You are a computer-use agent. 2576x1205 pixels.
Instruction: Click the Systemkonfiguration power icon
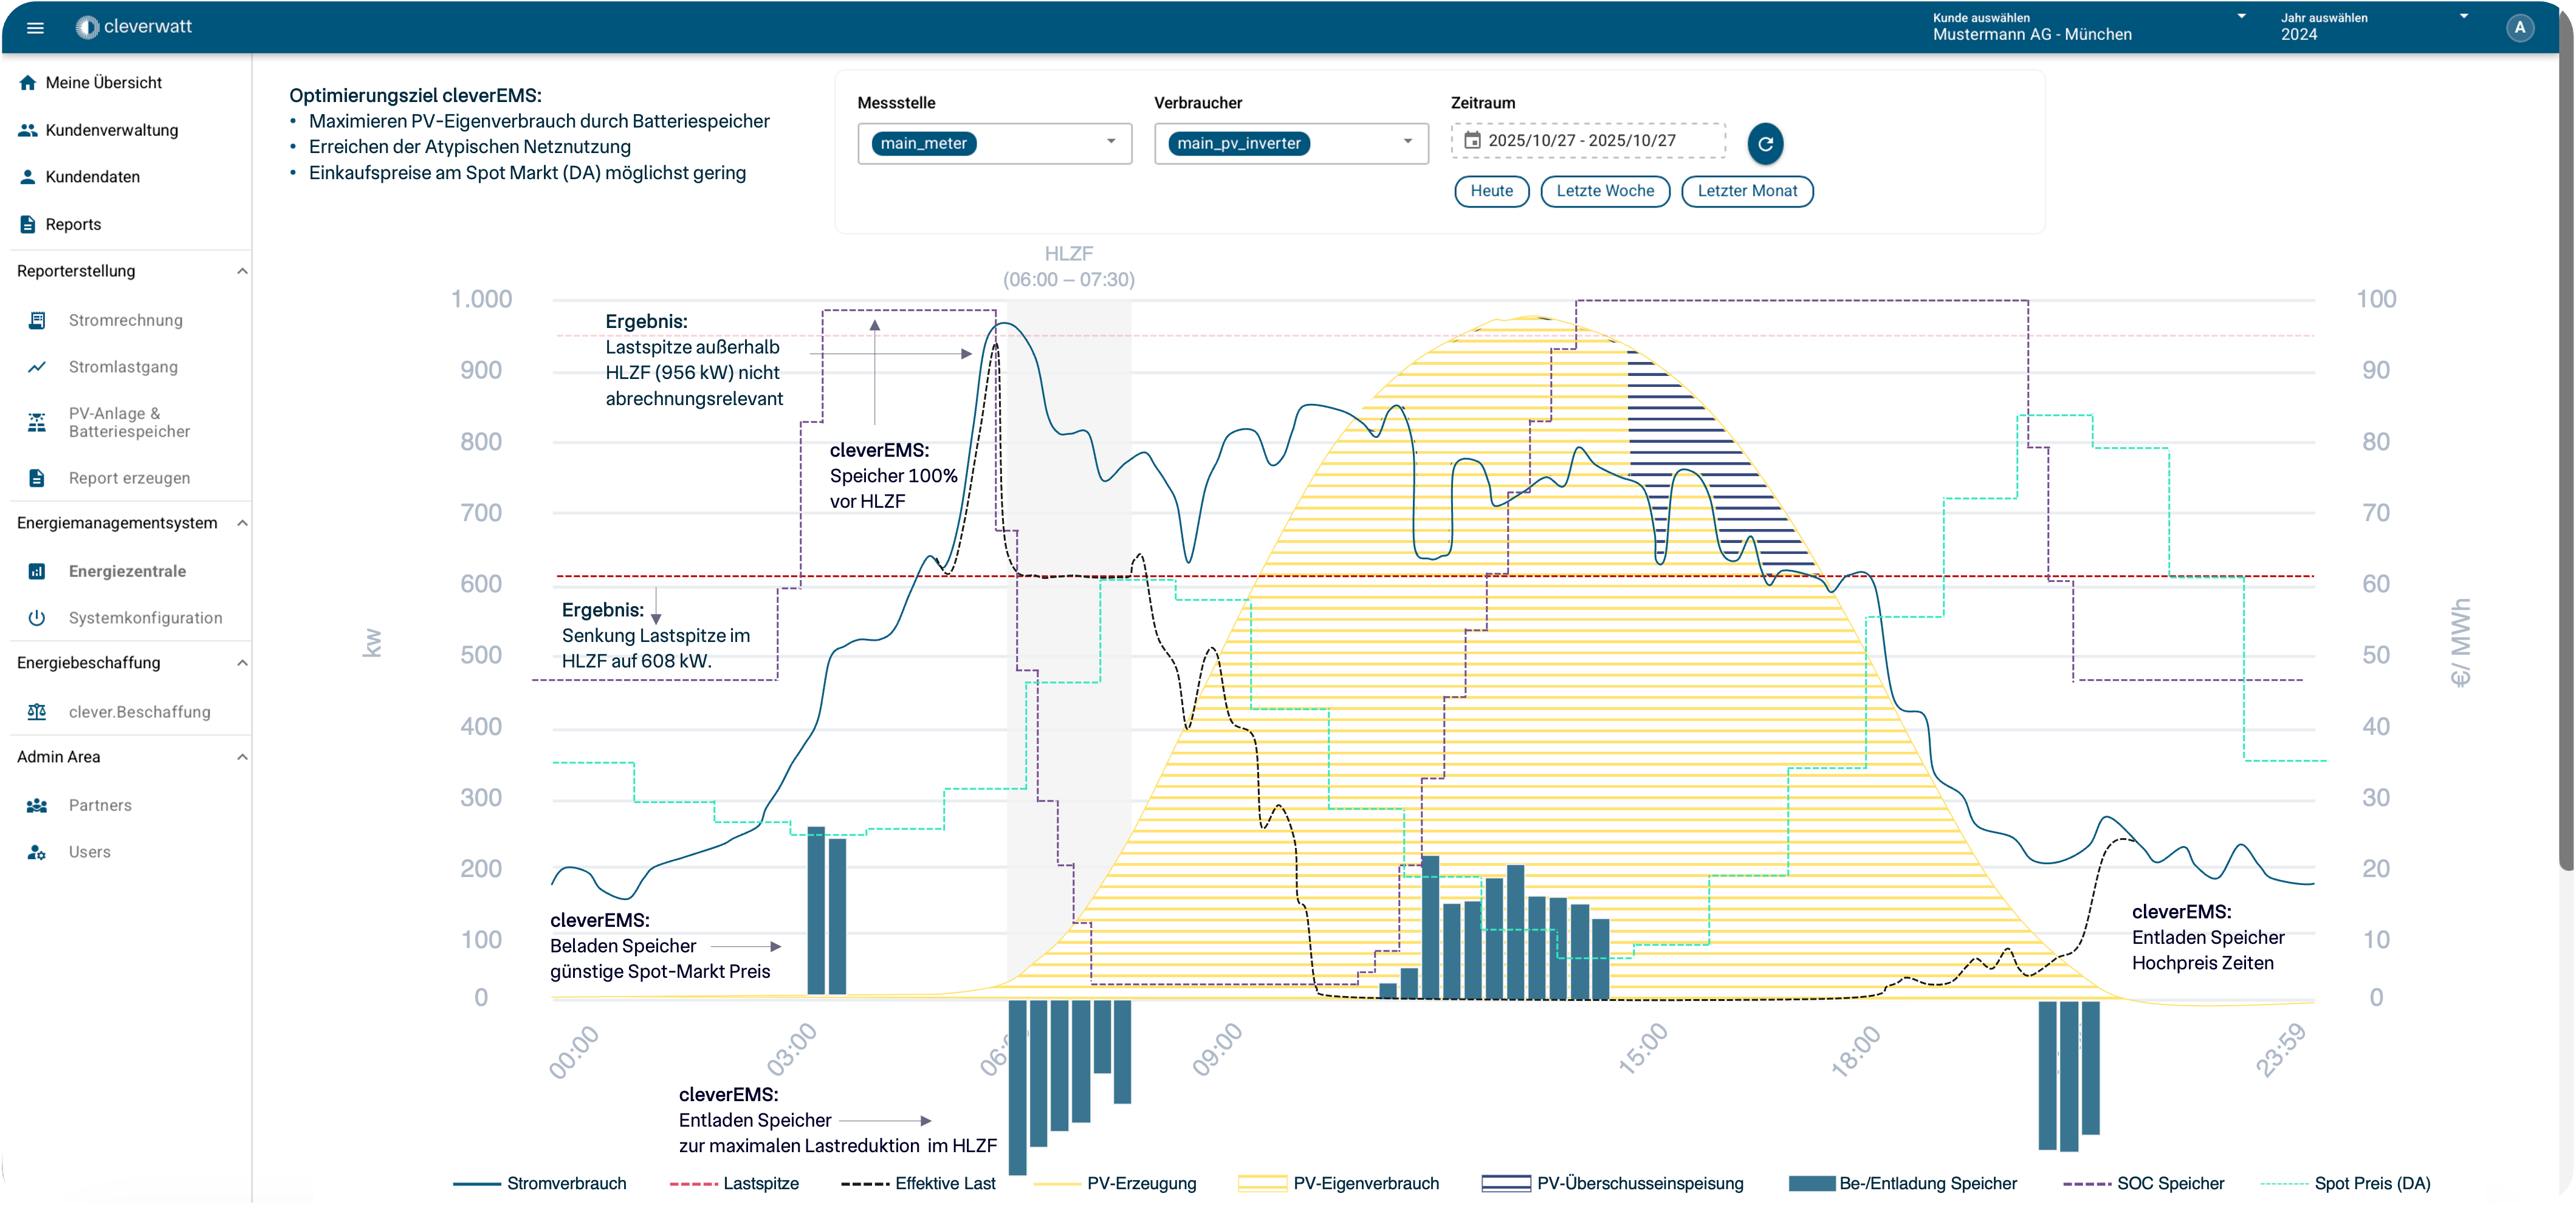[37, 618]
